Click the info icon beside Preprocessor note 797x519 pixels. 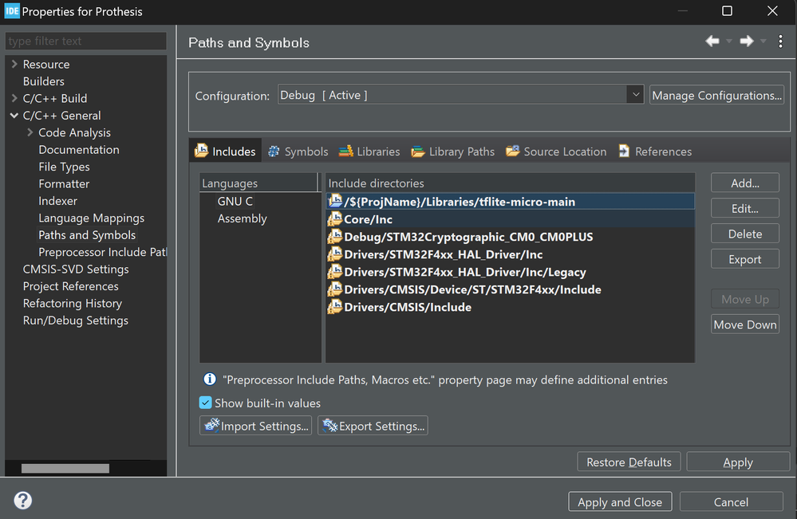point(210,379)
